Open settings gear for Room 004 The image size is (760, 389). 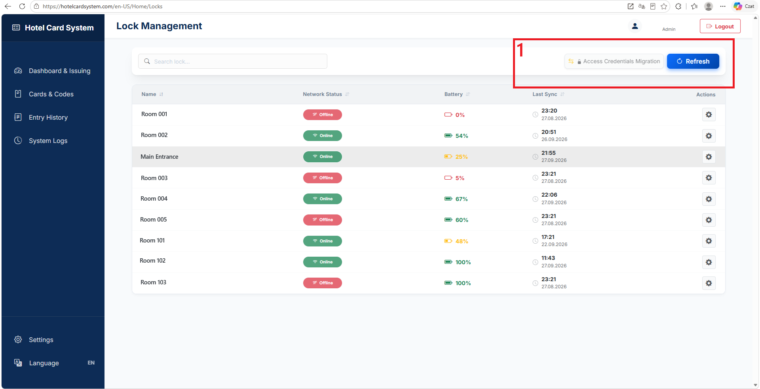click(x=709, y=199)
